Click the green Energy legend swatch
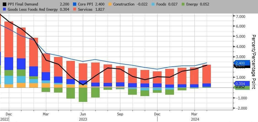 point(183,4)
